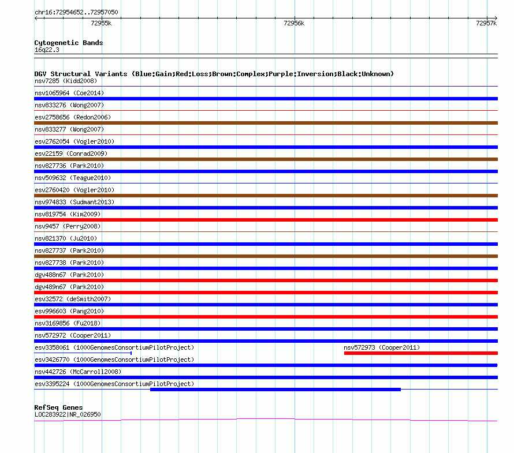Click the nsv833277 (Wong2007) label
Image resolution: width=514 pixels, height=453 pixels.
point(69,129)
